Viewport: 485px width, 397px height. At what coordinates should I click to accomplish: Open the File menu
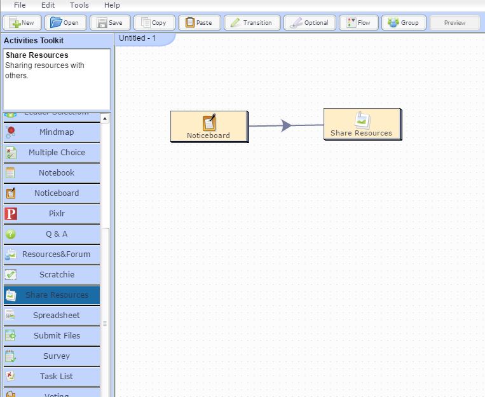point(20,5)
